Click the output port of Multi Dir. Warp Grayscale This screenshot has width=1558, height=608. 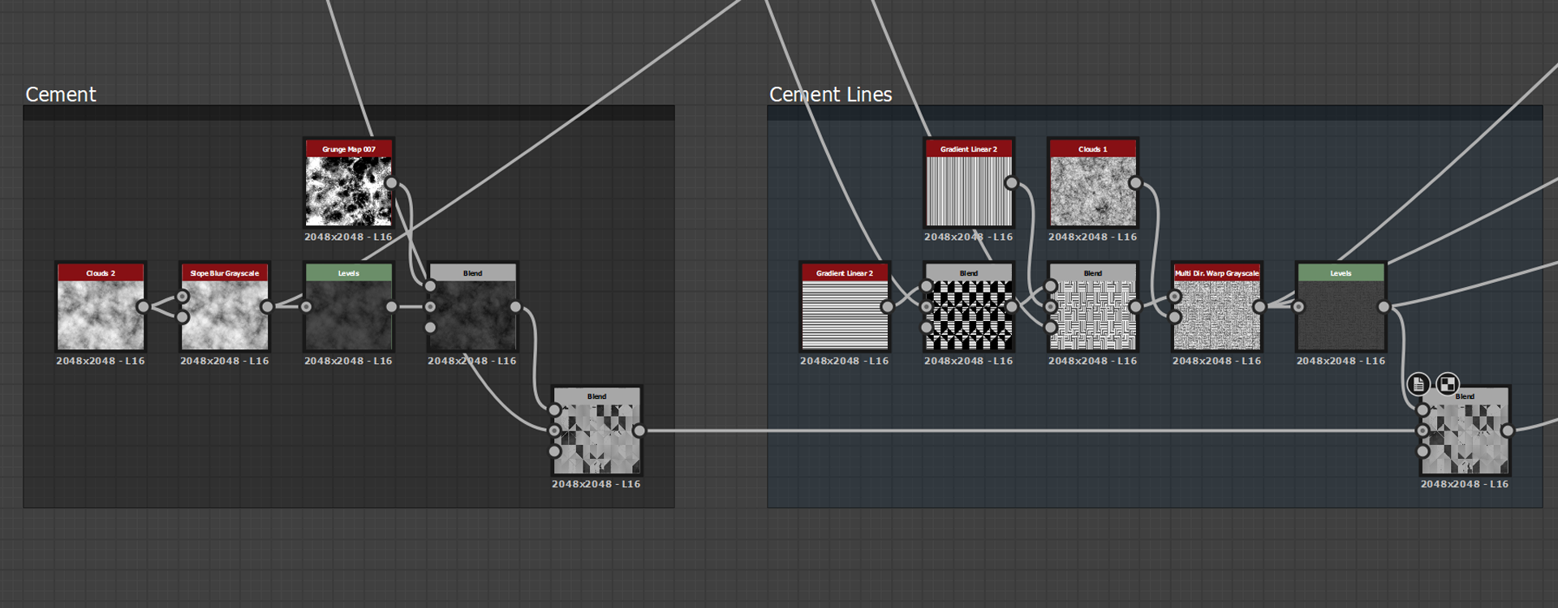coord(1259,307)
